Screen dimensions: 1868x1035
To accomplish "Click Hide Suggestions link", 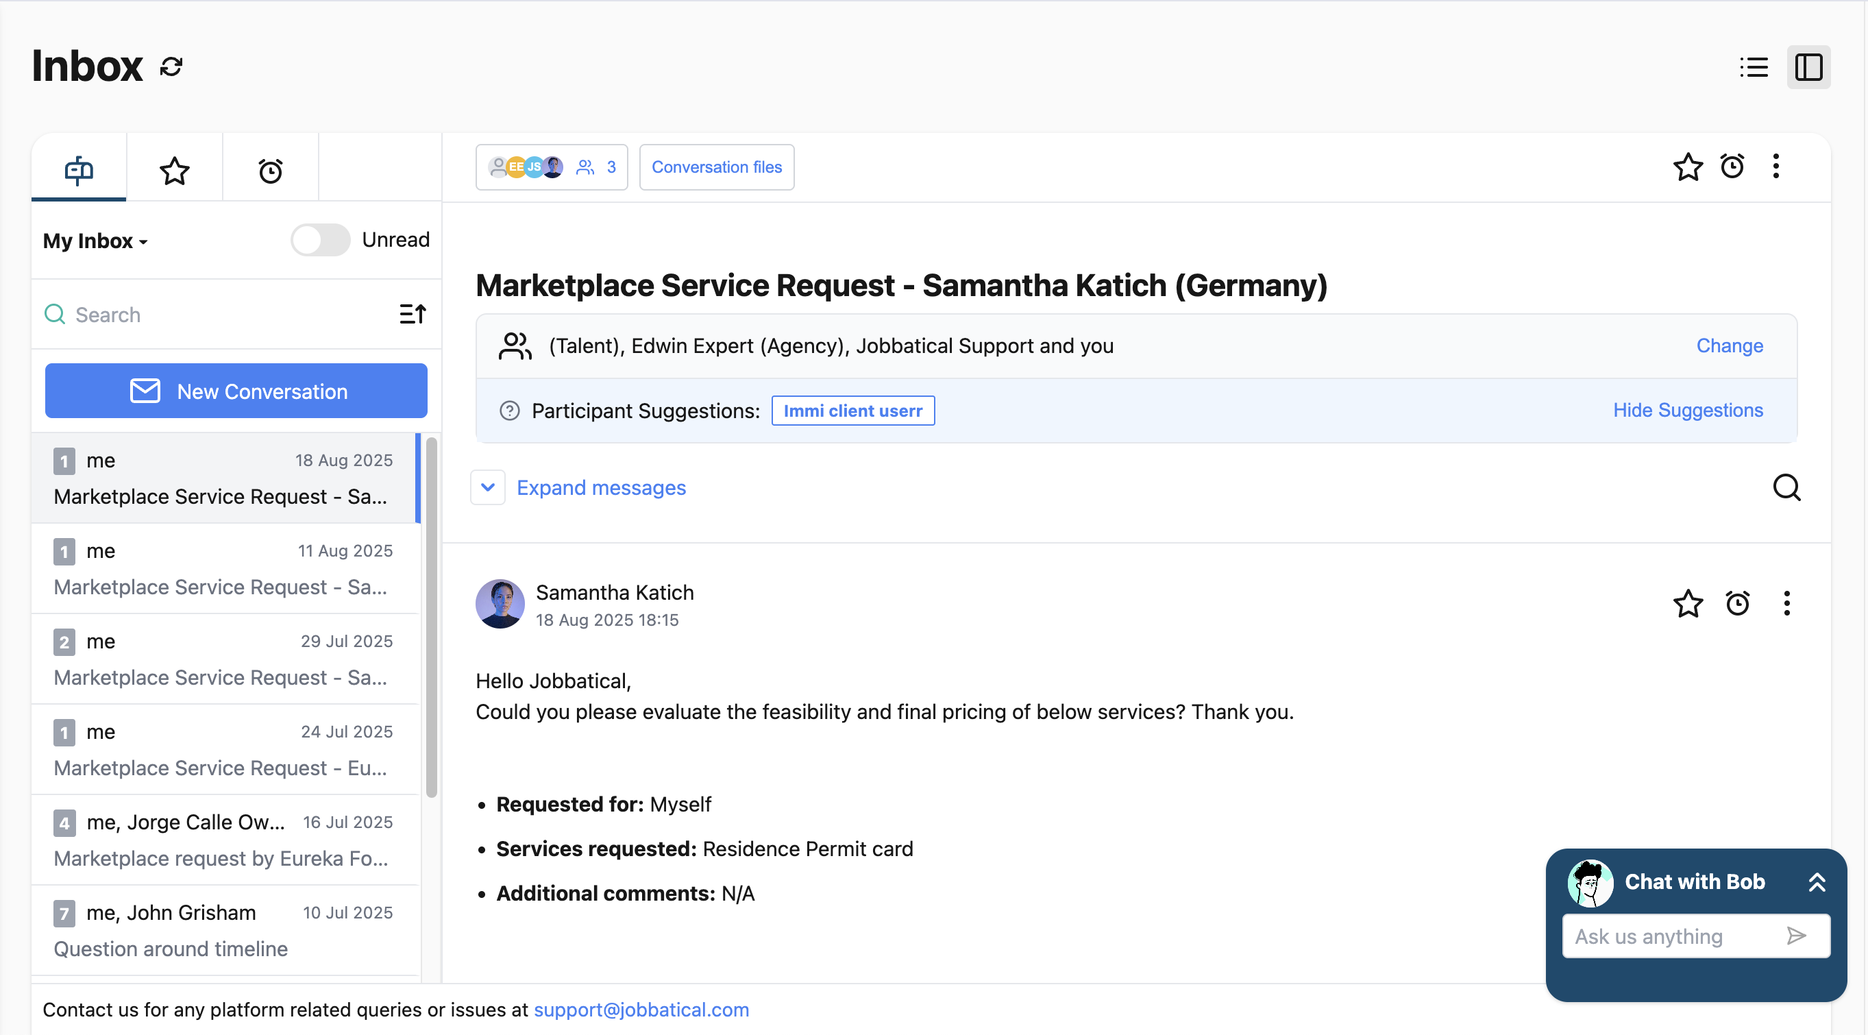I will (x=1688, y=411).
